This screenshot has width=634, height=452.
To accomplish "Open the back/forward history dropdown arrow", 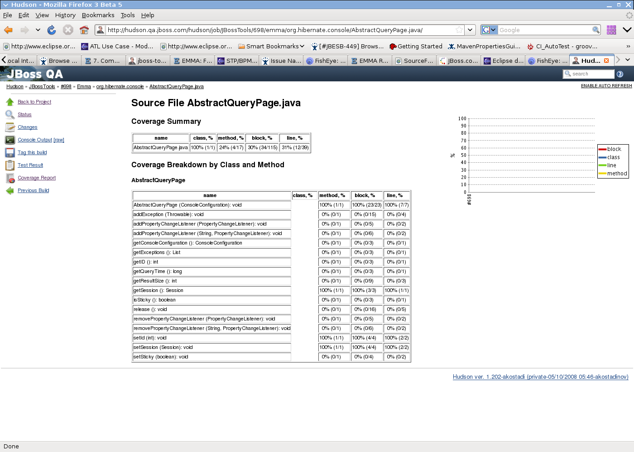I will tap(38, 30).
